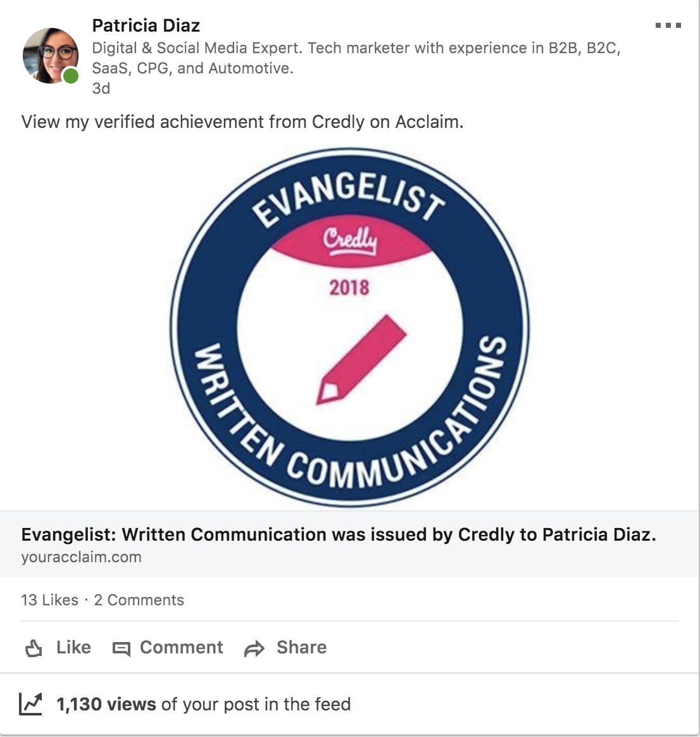Click the Comment speech bubble icon
This screenshot has width=700, height=737.
(121, 648)
